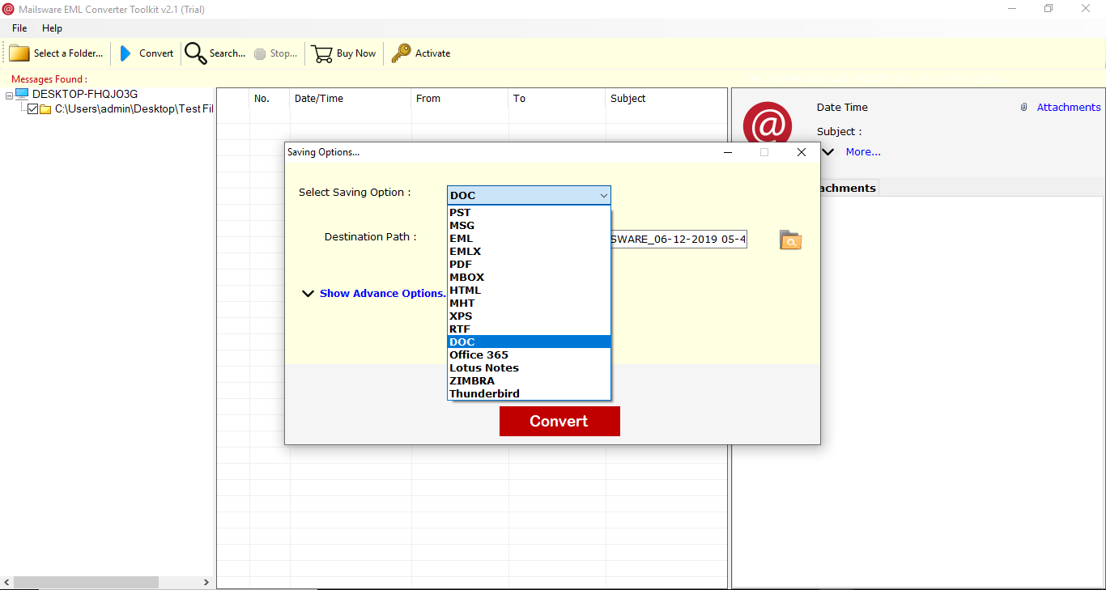Expand Show Advance Options chevron
The height and width of the screenshot is (590, 1106).
(308, 294)
